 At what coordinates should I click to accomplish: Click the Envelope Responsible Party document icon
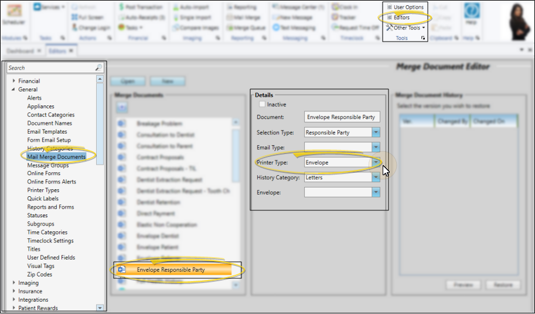pos(122,269)
